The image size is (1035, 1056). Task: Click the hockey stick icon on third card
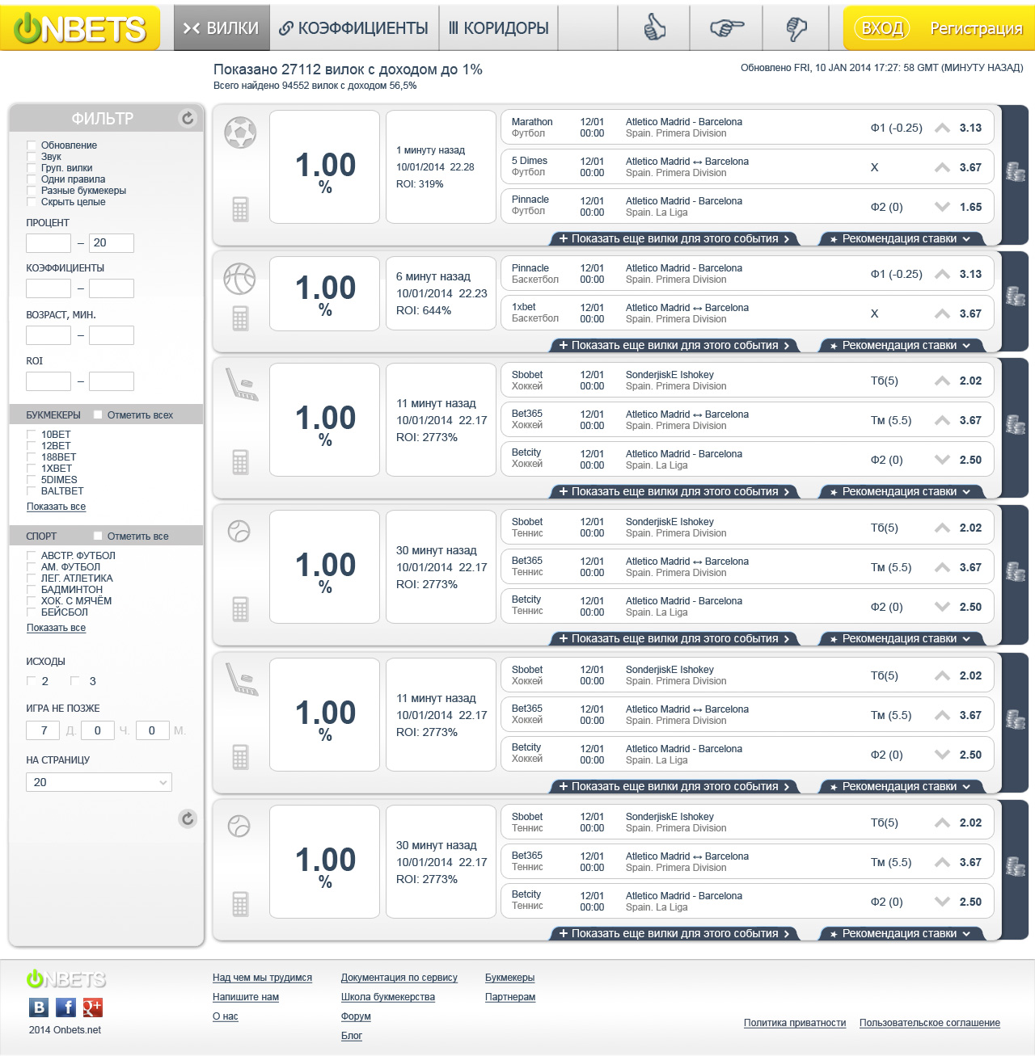pyautogui.click(x=241, y=385)
